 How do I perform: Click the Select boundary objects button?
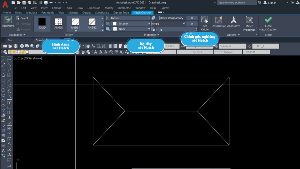pyautogui.click(x=22, y=18)
